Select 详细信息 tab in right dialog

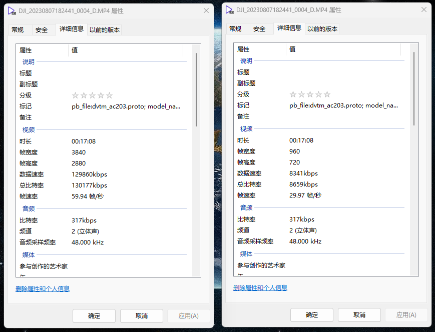coord(289,28)
